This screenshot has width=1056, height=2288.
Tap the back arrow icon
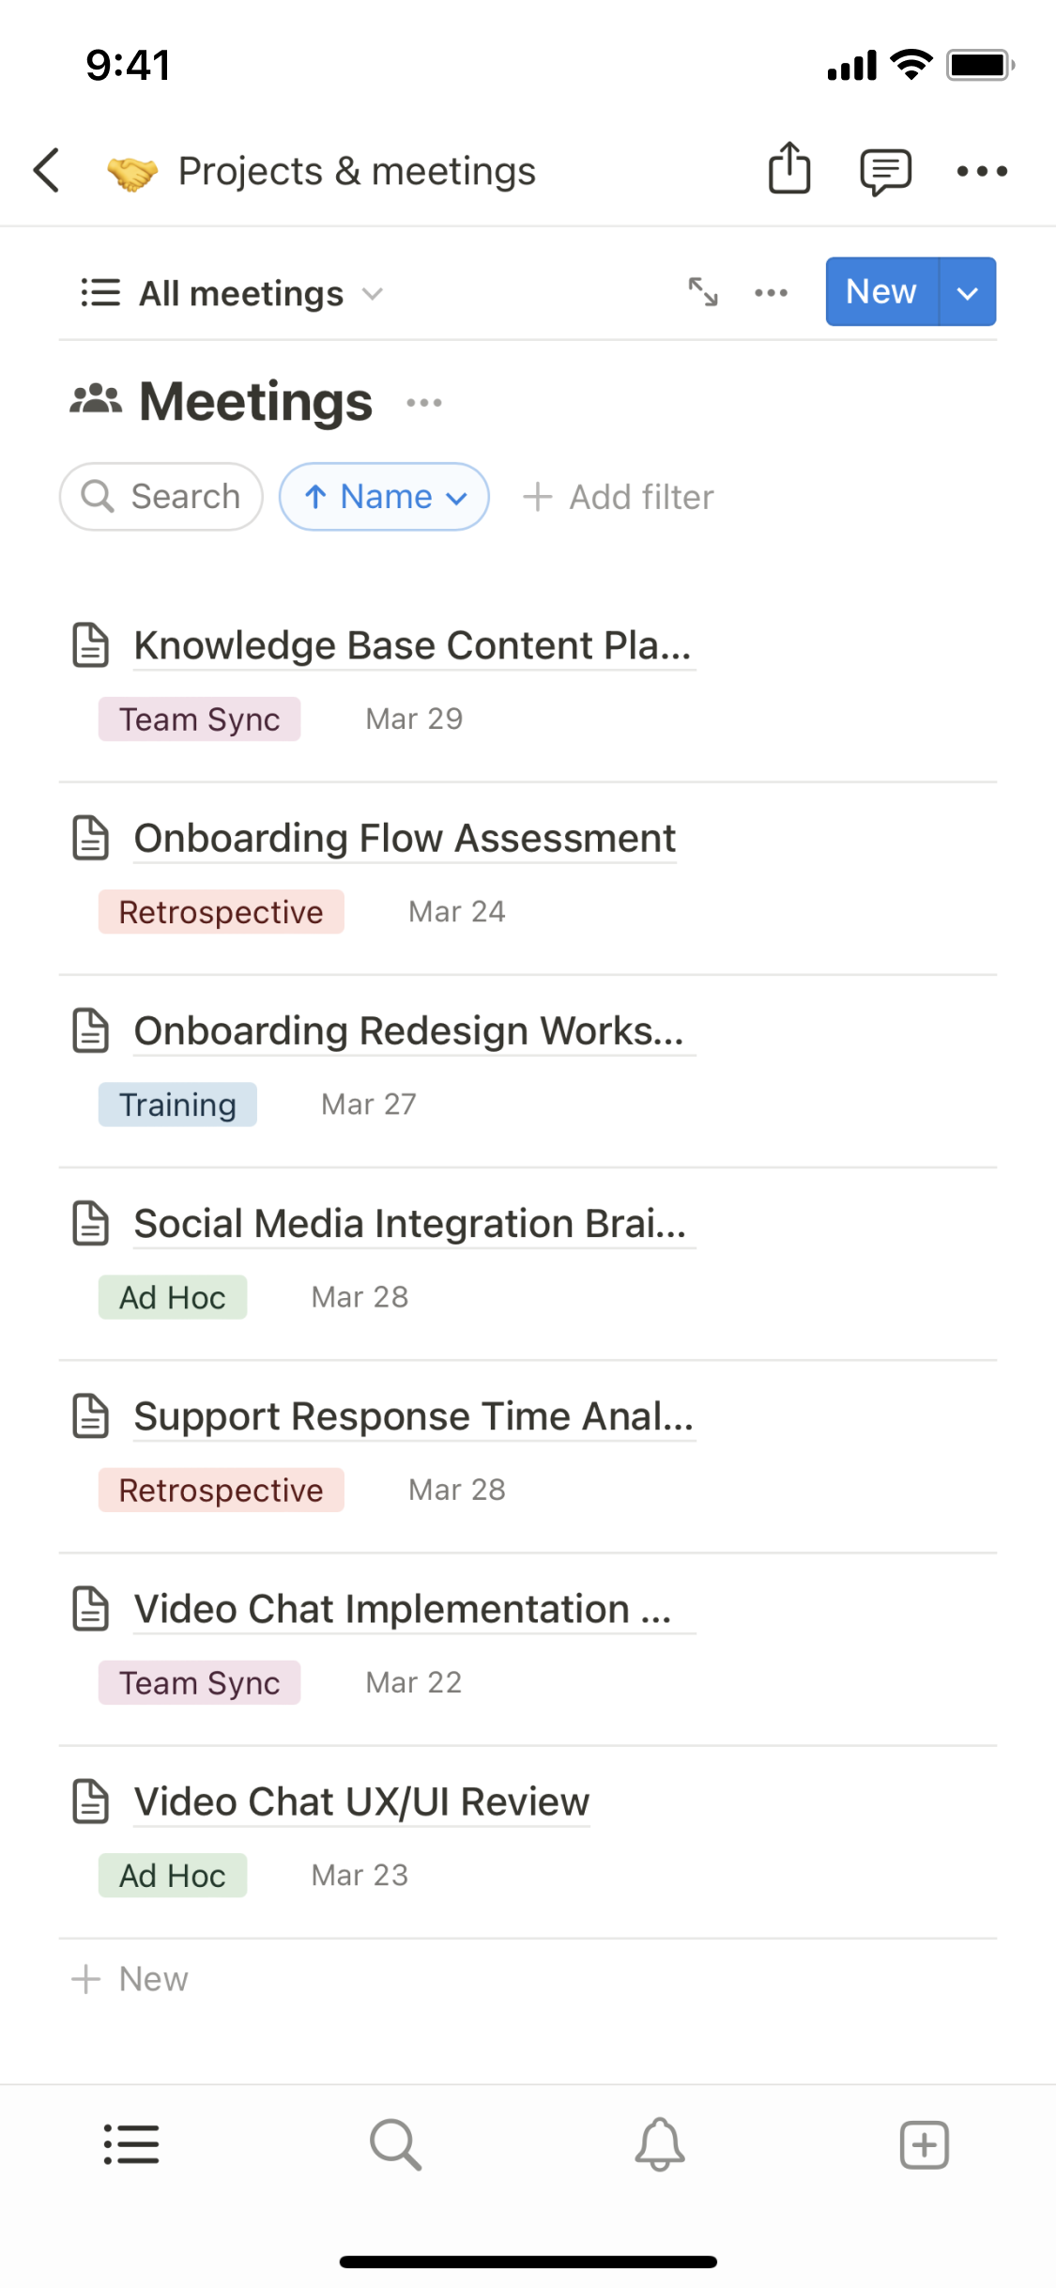[x=47, y=171]
